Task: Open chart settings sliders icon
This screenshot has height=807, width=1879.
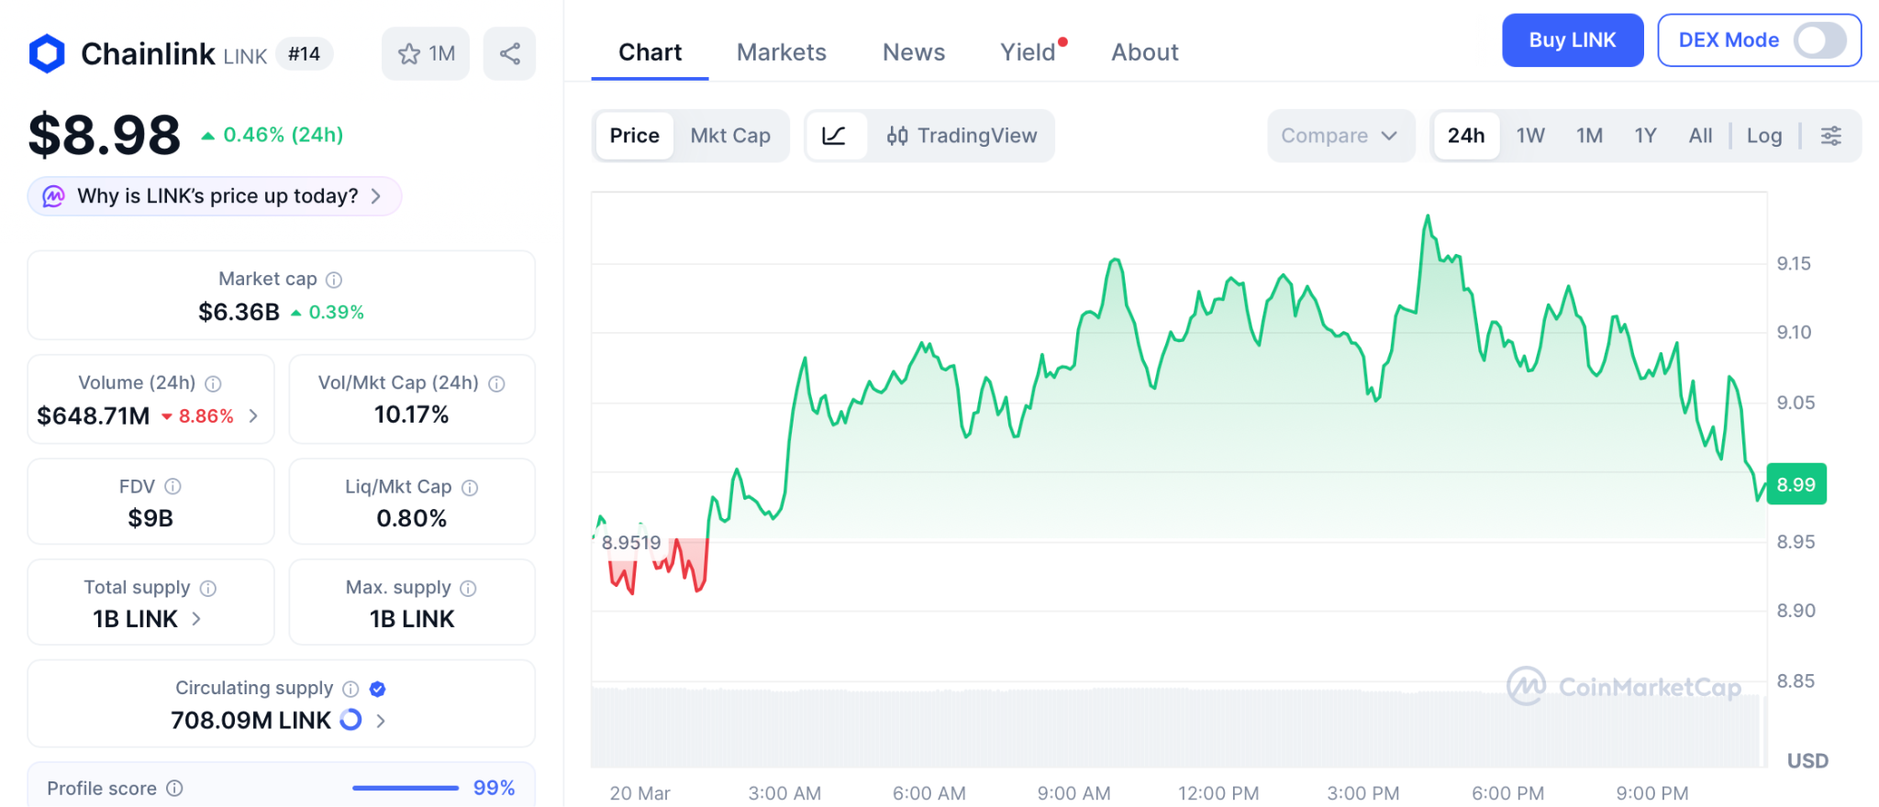Action: pyautogui.click(x=1830, y=136)
